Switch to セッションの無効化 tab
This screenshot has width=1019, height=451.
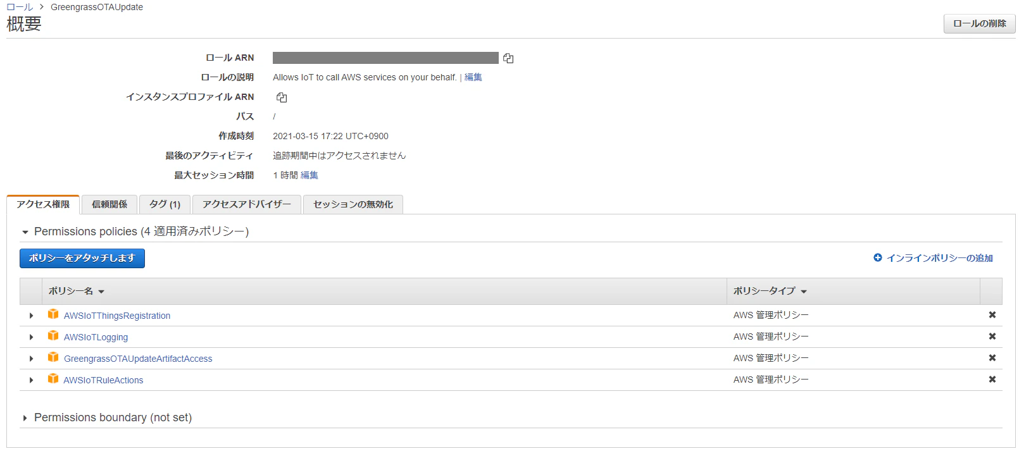[x=353, y=204]
